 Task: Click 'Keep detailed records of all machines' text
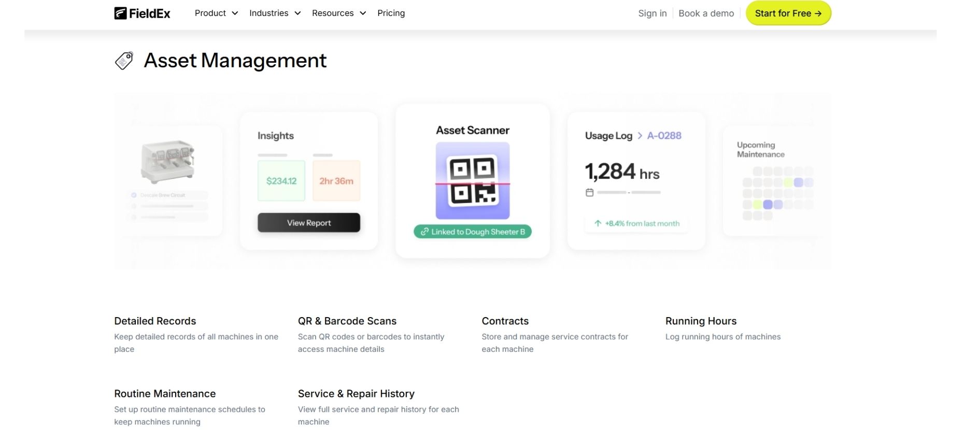(x=196, y=343)
